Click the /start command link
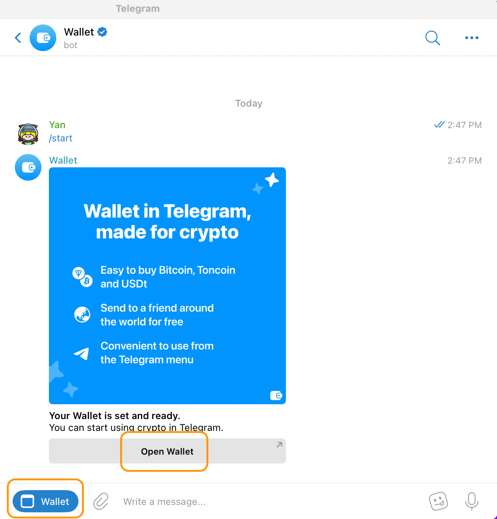 click(61, 138)
